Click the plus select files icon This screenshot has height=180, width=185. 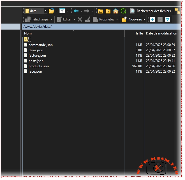tap(152, 19)
